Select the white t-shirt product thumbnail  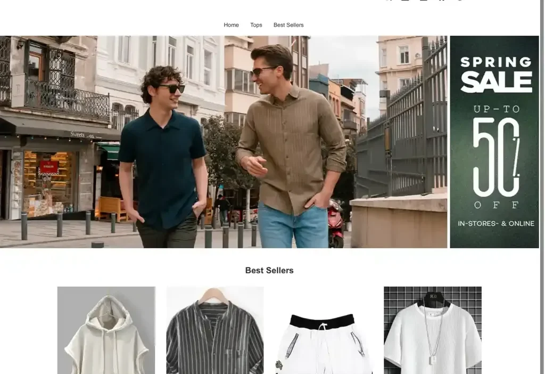(432, 330)
